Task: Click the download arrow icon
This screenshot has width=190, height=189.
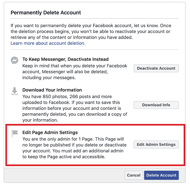Action: click(x=15, y=91)
